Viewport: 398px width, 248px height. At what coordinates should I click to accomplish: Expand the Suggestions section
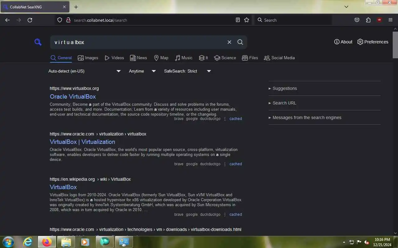coord(324,88)
